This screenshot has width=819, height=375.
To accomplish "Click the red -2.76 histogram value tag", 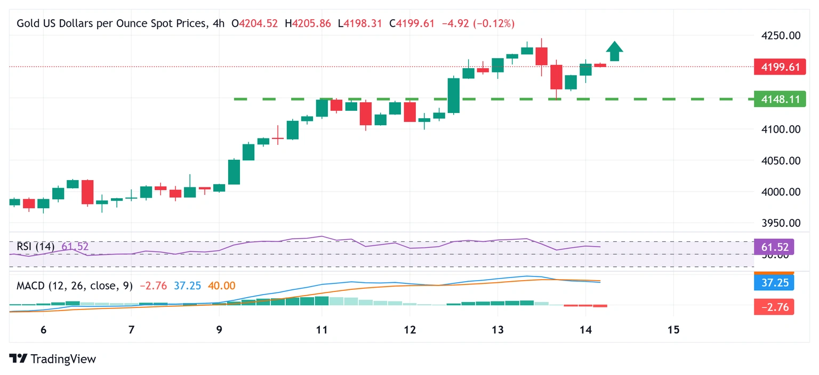I will [774, 307].
